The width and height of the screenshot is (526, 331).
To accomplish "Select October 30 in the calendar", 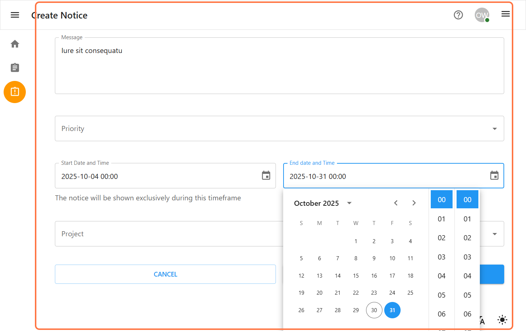I will pos(374,310).
